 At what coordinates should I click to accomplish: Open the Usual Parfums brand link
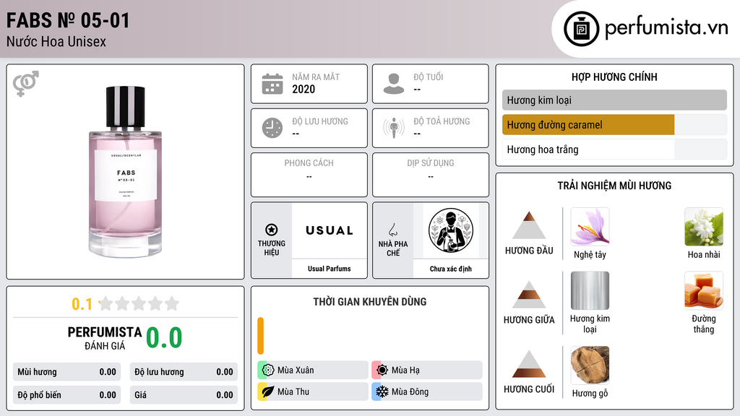coord(330,269)
